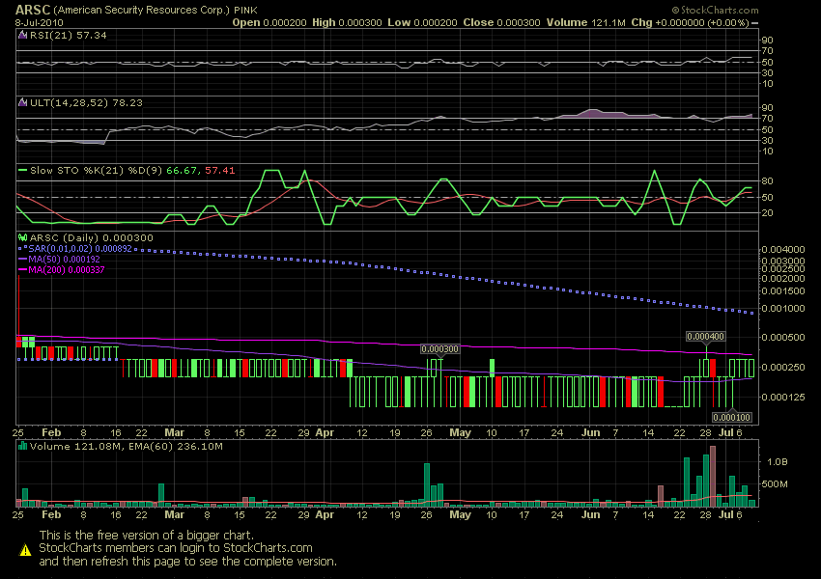This screenshot has width=821, height=579.
Task: Click the Apr label on price chart axis
Action: click(325, 434)
